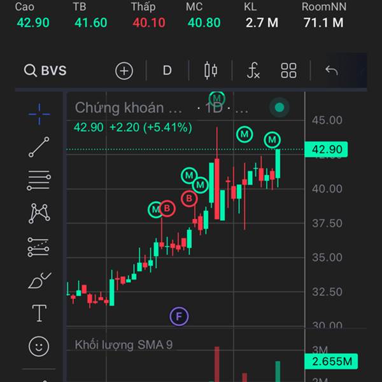Click the 45.00 price axis label
382x382 pixels.
tap(327, 120)
